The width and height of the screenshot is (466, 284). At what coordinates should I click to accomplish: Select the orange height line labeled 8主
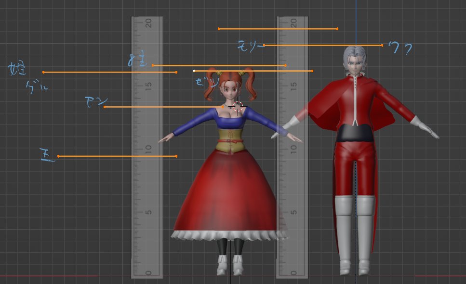pos(219,65)
